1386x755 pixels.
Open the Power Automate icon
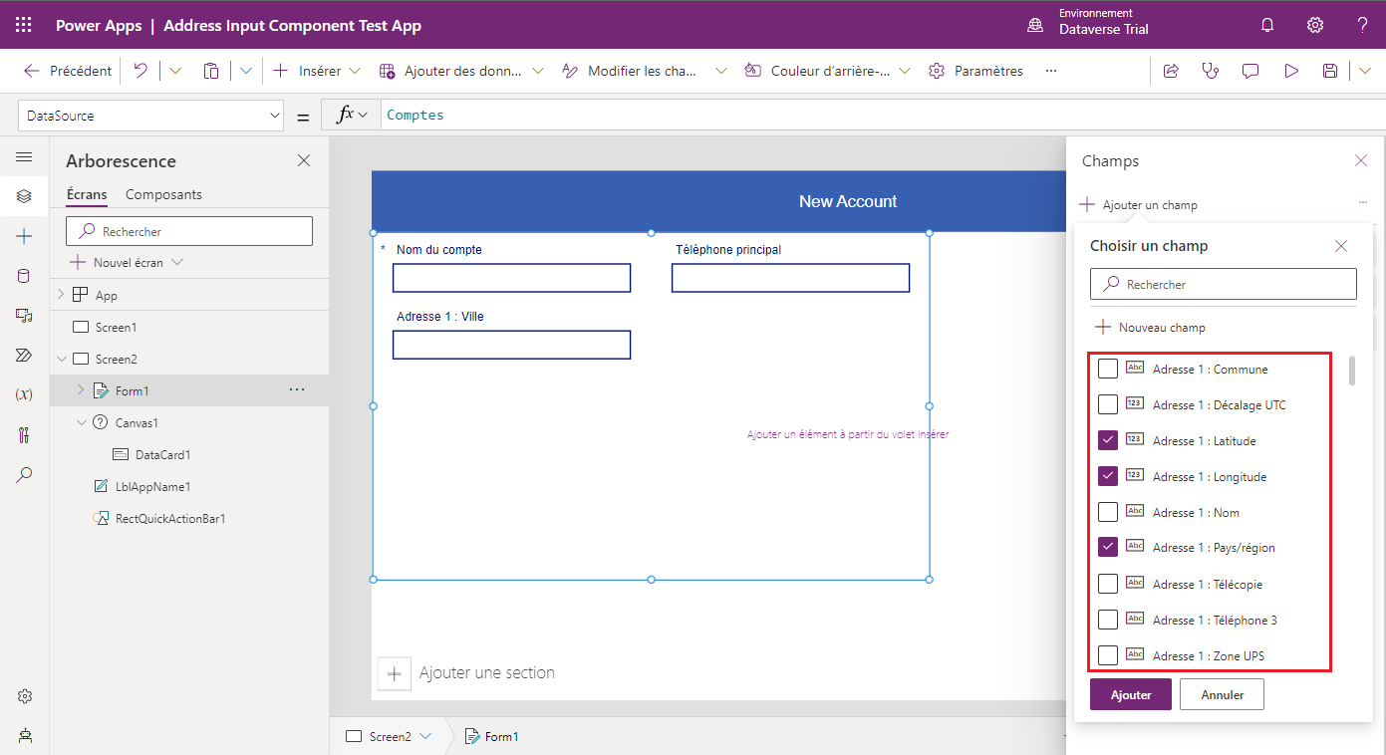24,356
